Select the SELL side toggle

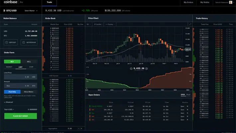(x=29, y=62)
